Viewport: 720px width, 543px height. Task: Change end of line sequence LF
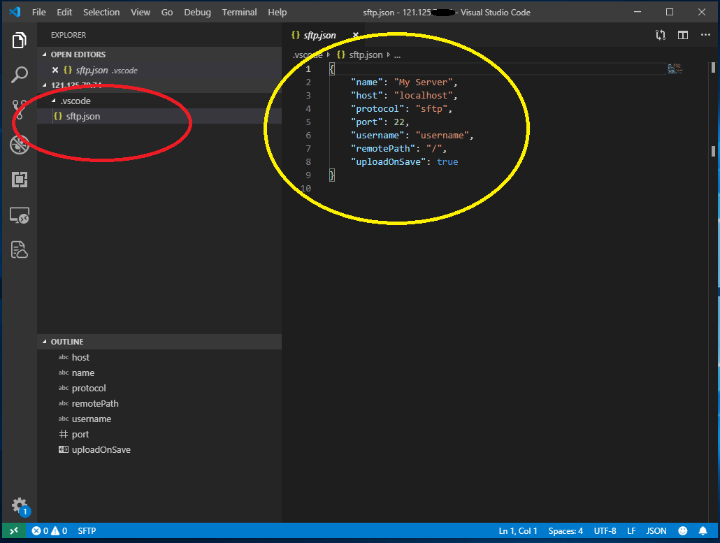(631, 530)
